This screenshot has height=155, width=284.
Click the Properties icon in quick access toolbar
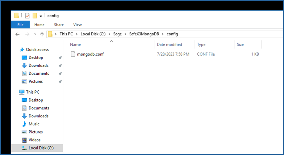[27, 16]
